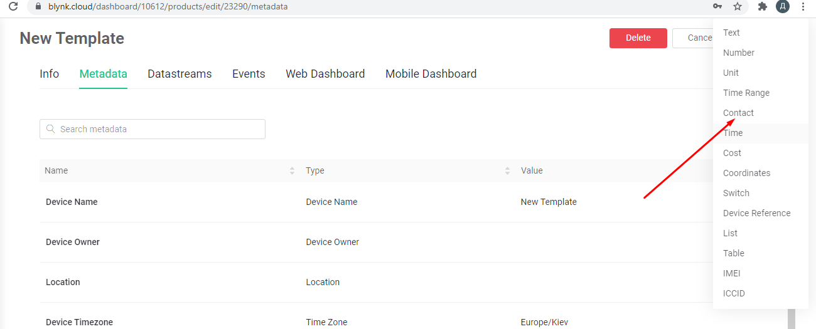816x329 pixels.
Task: Sort the Name column with the sort arrows
Action: pos(292,170)
